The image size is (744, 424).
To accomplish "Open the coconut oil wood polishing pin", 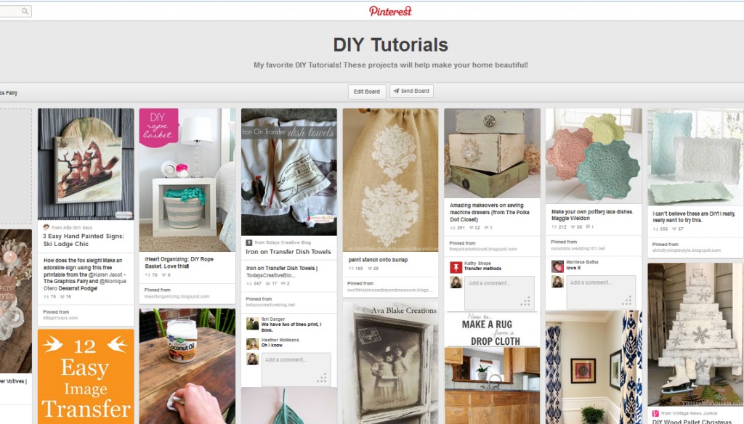I will (187, 366).
